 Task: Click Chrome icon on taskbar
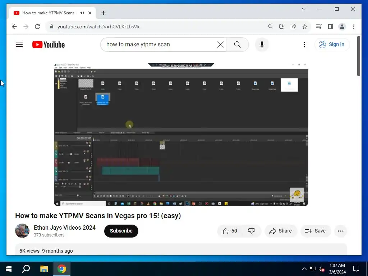coord(62,269)
